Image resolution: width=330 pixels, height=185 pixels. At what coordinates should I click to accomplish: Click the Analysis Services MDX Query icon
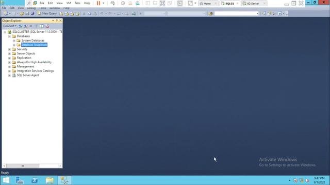coord(67,14)
